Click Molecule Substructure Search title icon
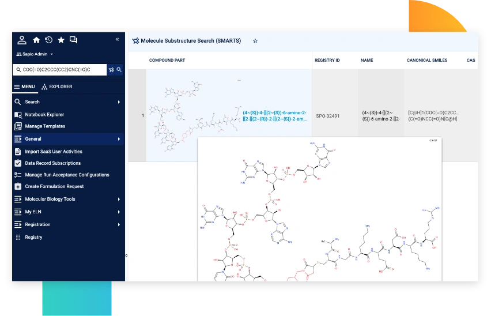Image resolution: width=491 pixels, height=316 pixels. [x=135, y=41]
